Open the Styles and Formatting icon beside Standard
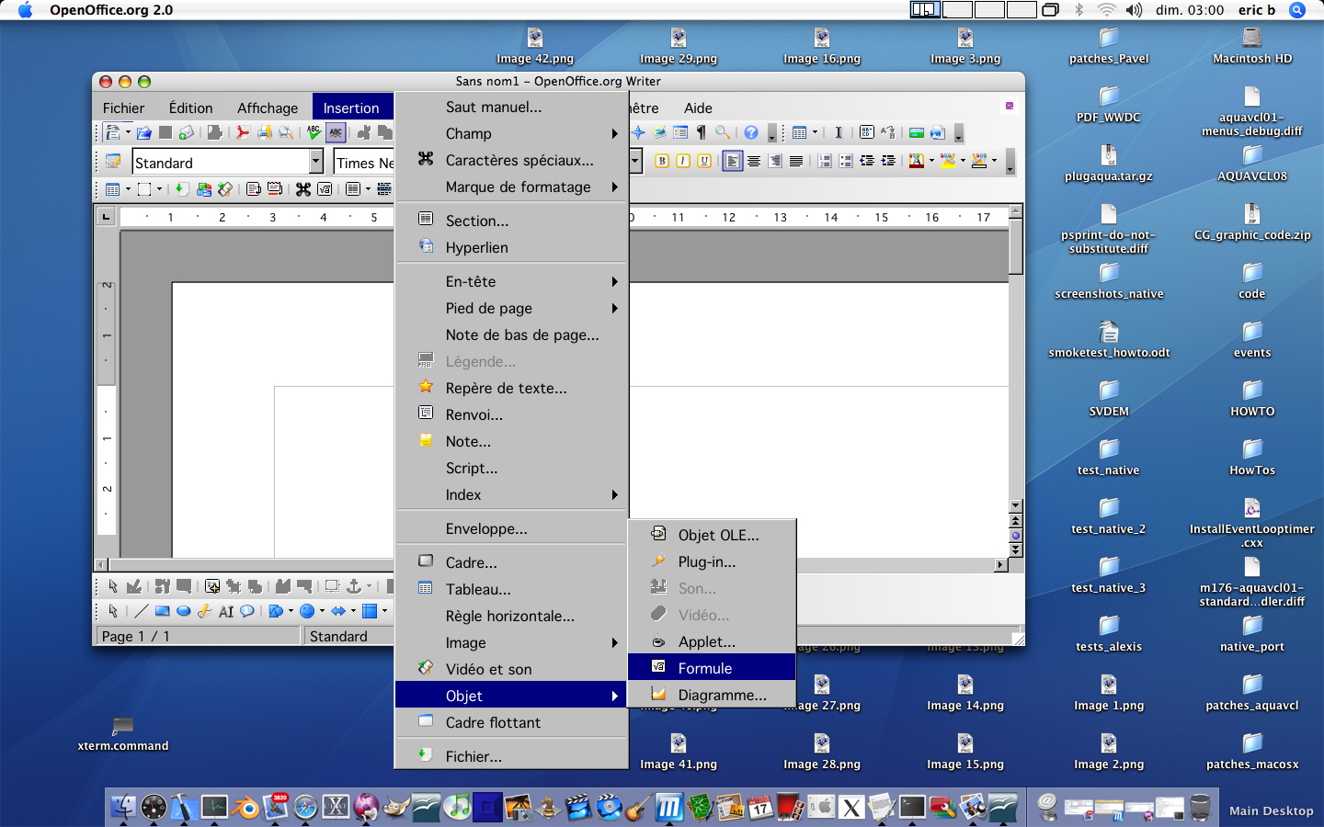The height and width of the screenshot is (827, 1324). tap(113, 161)
